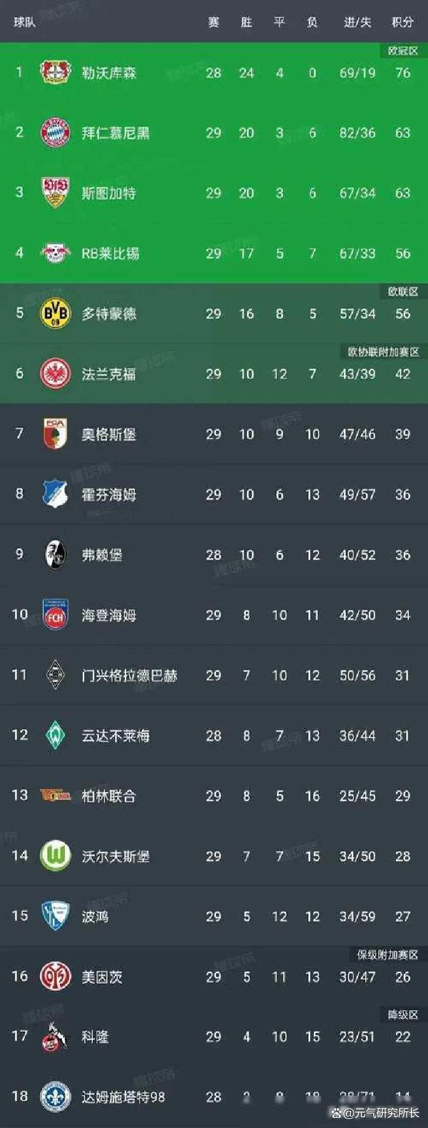Select the SC Freiburg club logo
428x1128 pixels.
55,554
